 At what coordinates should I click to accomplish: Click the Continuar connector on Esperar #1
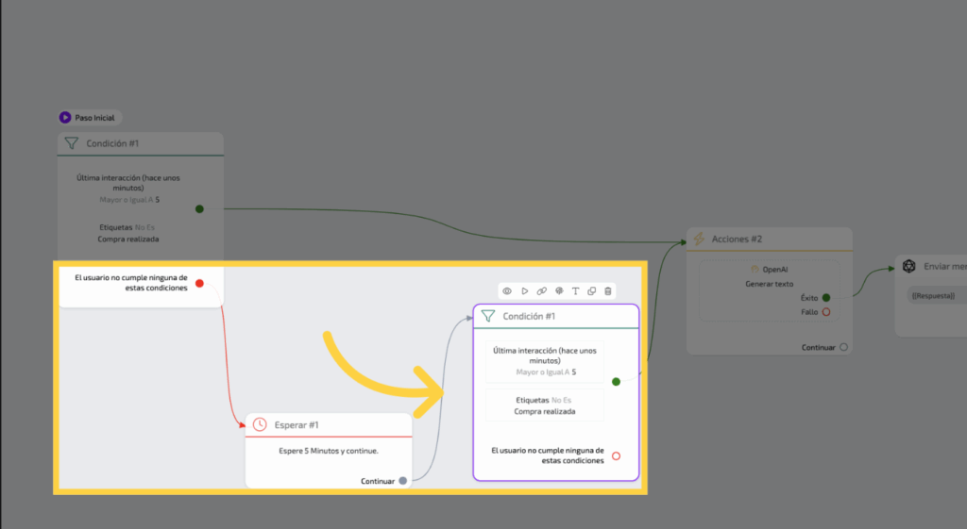click(403, 481)
